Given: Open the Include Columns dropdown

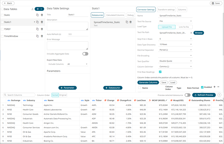Looking at the screenshot, I should 77,64.
